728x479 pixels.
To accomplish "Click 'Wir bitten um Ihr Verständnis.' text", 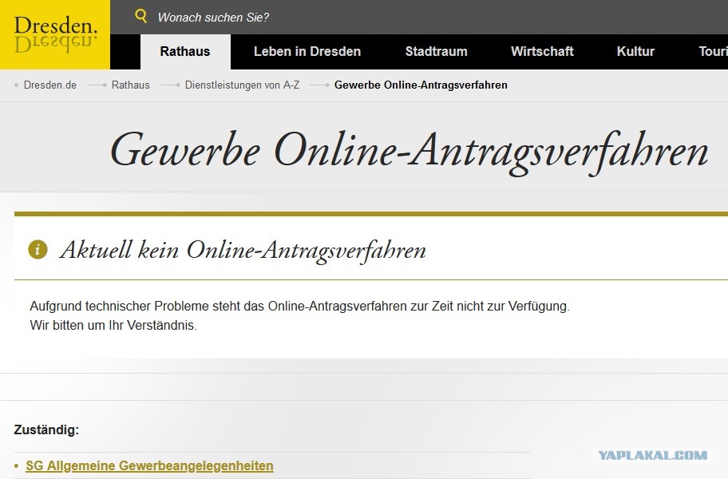I will coord(113,326).
